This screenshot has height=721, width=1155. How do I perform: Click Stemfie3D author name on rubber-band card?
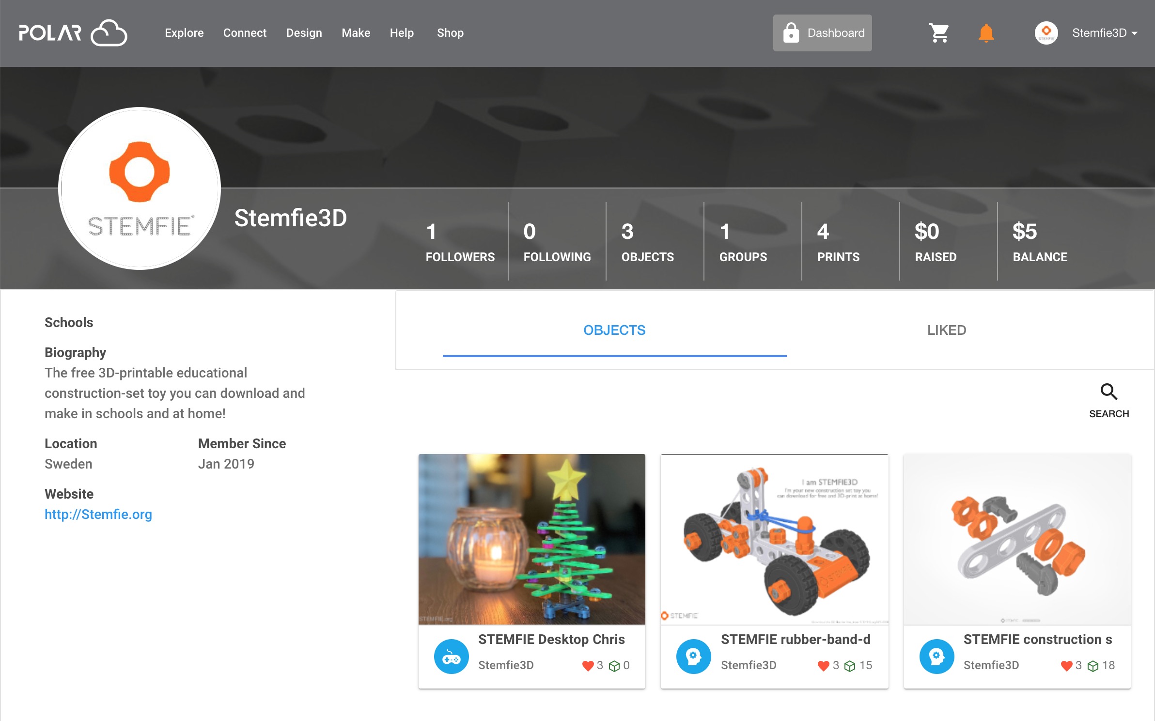tap(749, 665)
